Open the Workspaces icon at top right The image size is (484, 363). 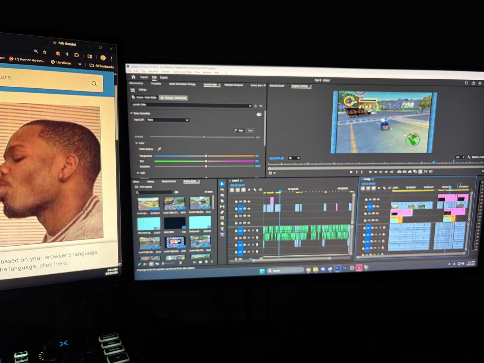click(466, 83)
